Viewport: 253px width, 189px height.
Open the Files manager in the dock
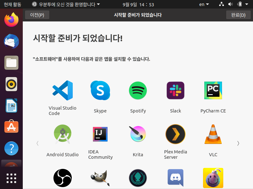click(11, 63)
